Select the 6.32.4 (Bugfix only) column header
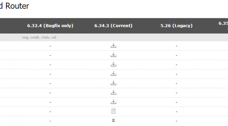The image size is (228, 126). coord(50,26)
